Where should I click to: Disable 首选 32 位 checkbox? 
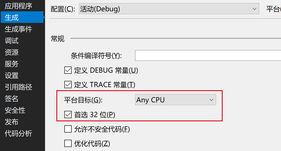tap(68, 115)
